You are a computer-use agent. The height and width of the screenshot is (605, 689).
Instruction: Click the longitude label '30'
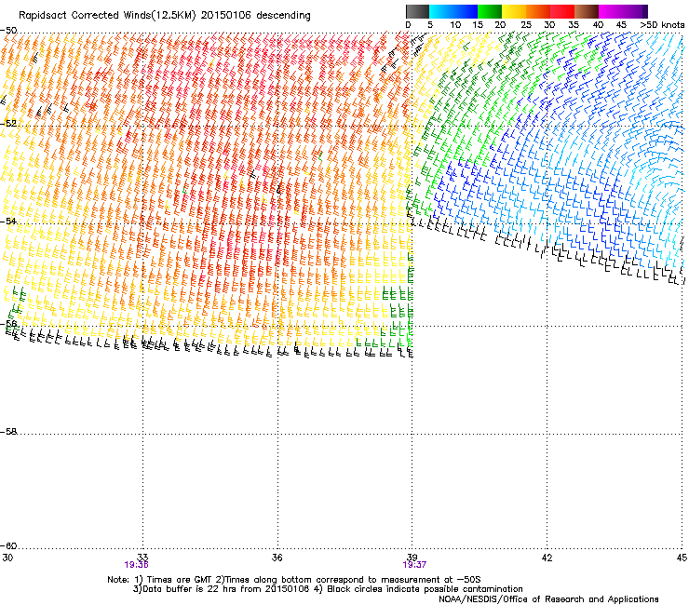(7, 558)
